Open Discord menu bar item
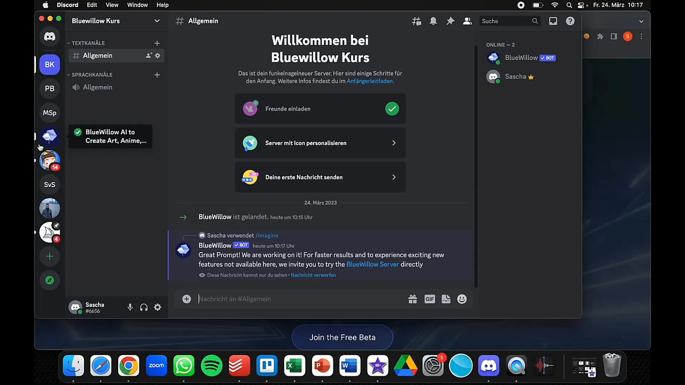The width and height of the screenshot is (685, 385). [x=68, y=5]
